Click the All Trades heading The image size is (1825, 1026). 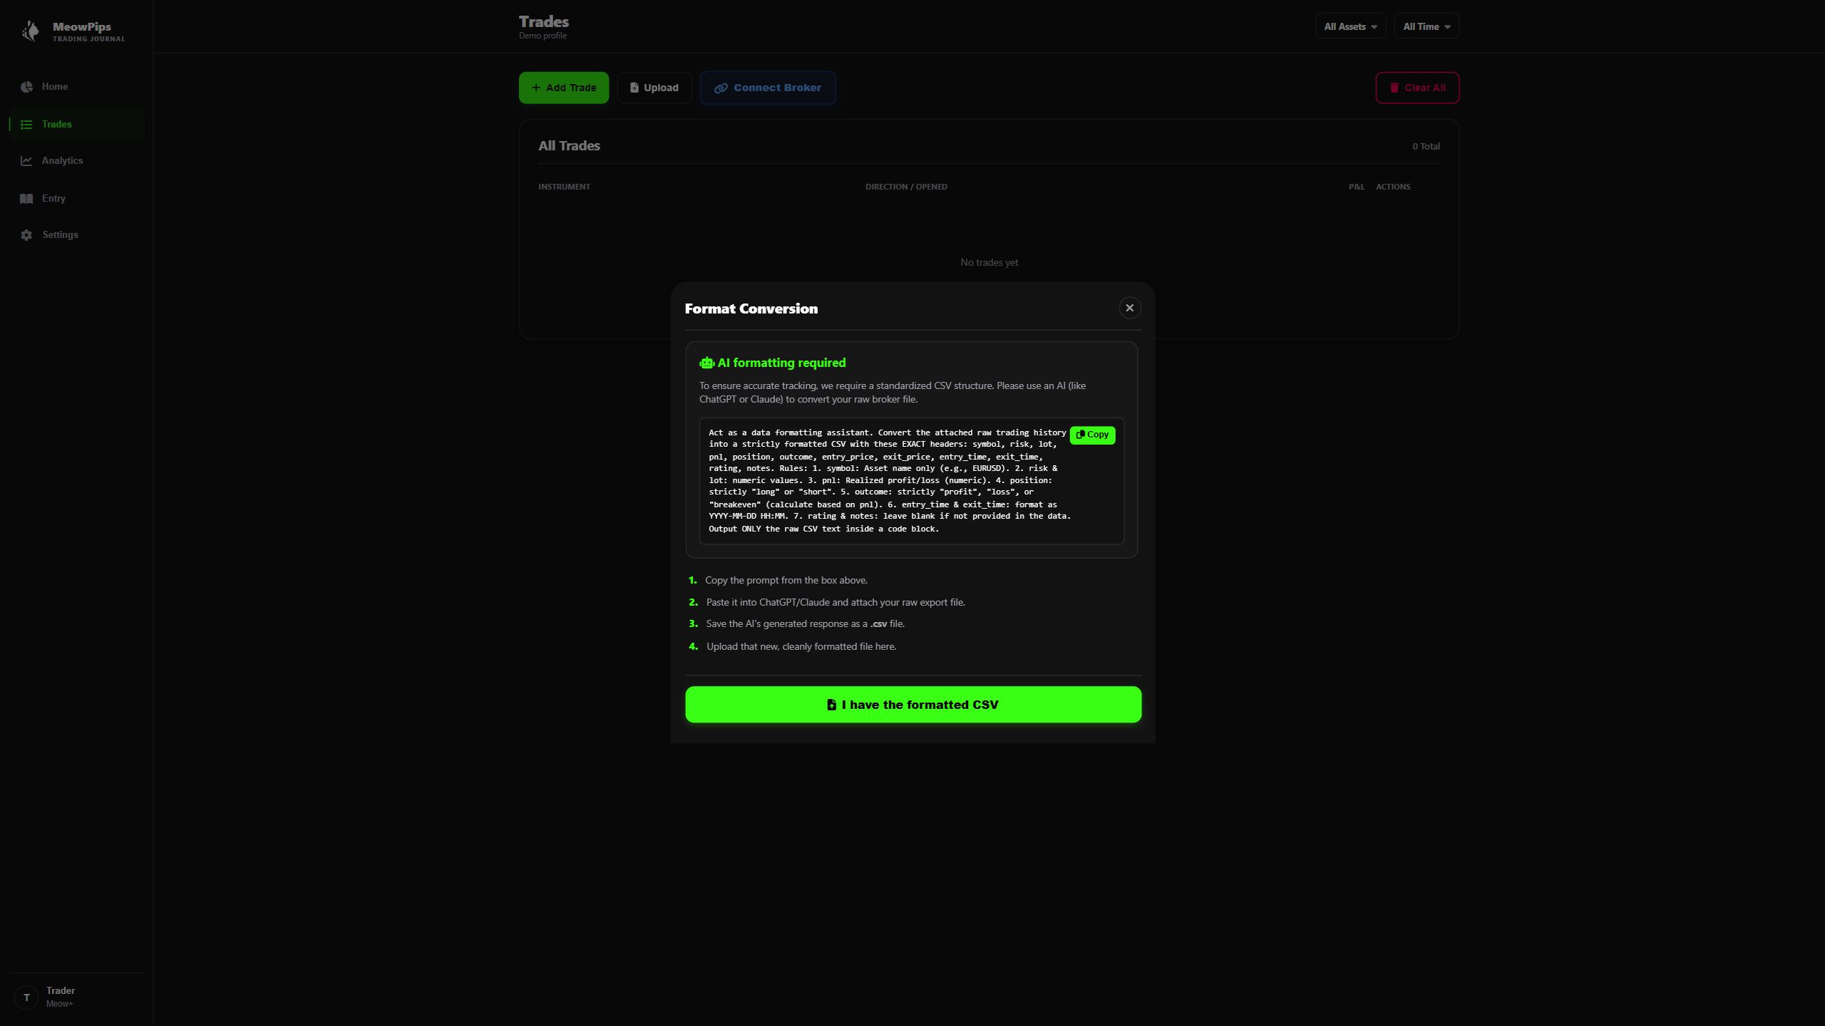point(569,146)
